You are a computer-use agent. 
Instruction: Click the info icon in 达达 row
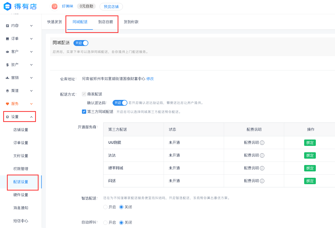pos(262,155)
